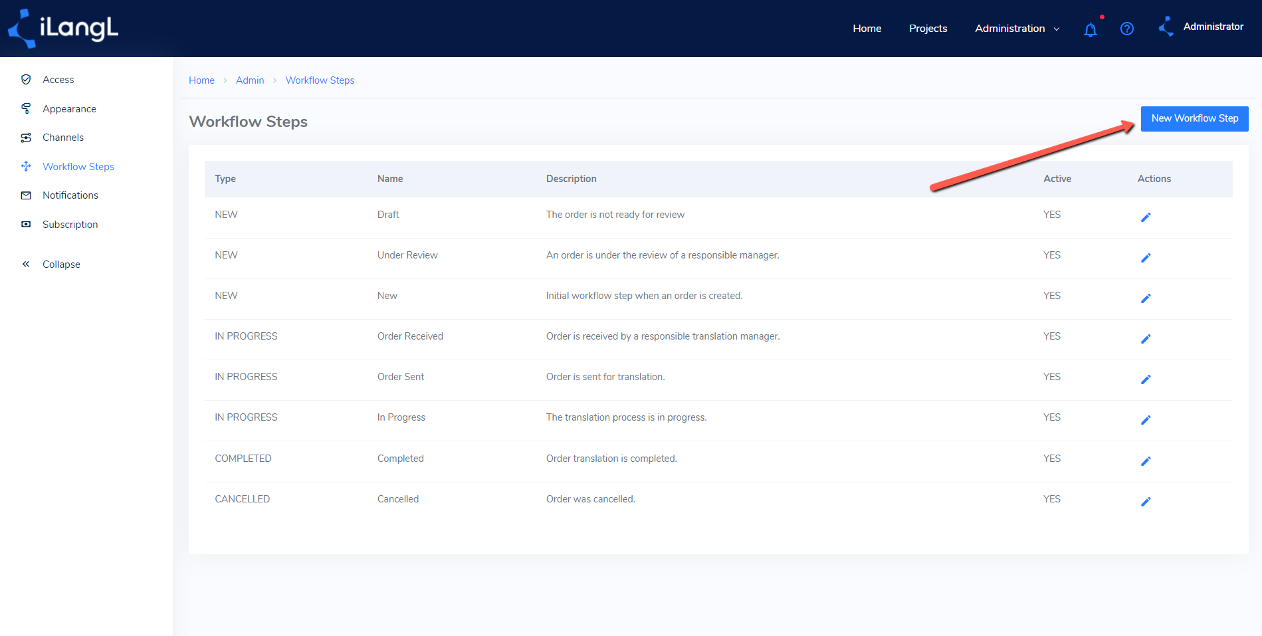Click the Home breadcrumb link
This screenshot has height=636, width=1262.
pyautogui.click(x=201, y=80)
